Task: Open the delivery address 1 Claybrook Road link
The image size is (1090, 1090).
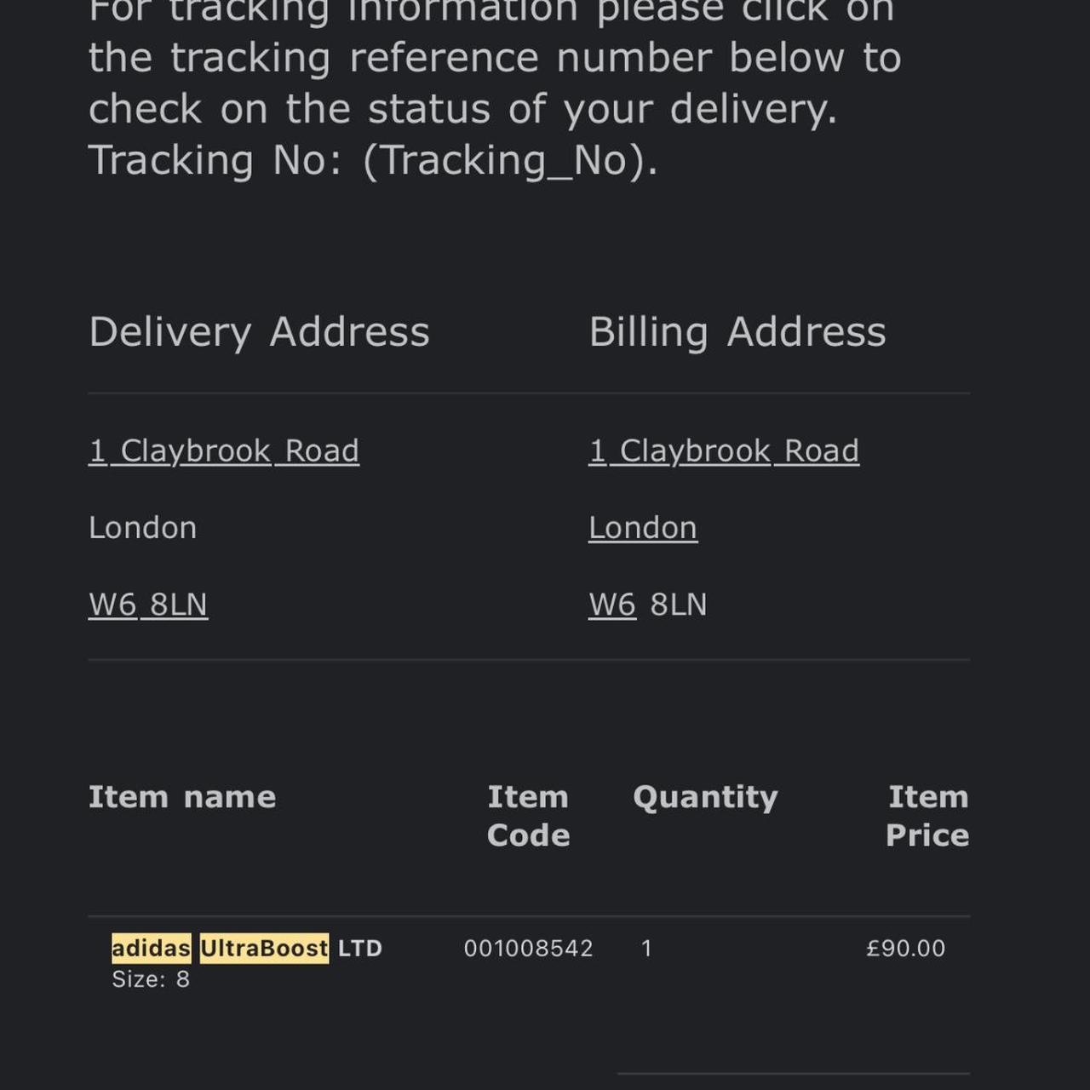Action: [224, 451]
